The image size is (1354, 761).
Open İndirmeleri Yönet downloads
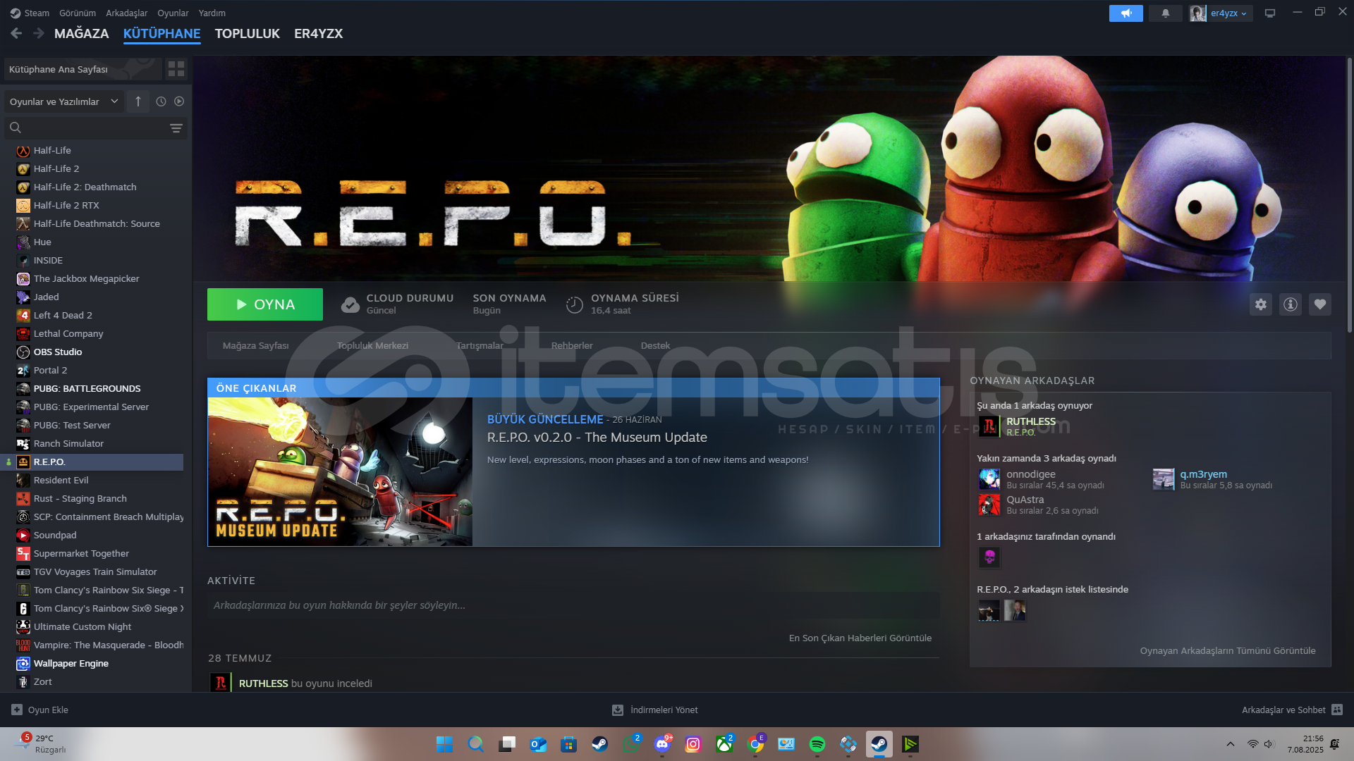coord(655,710)
